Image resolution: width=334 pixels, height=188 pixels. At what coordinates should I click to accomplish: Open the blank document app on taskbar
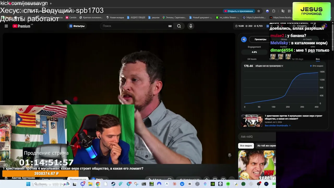pyautogui.click(x=105, y=184)
